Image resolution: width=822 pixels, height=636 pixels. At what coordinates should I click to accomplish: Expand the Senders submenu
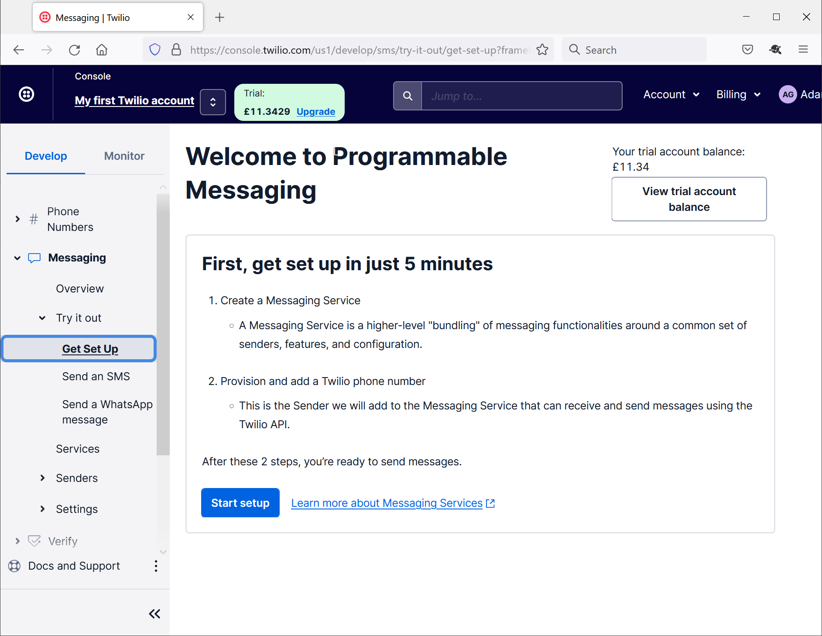(42, 478)
